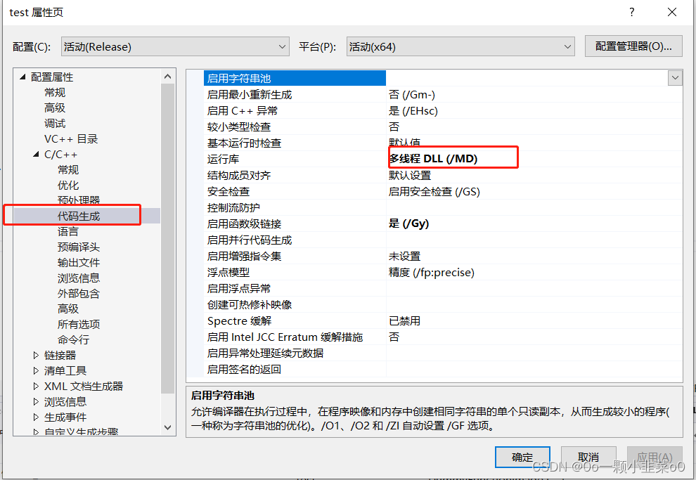
Task: Expand the 浏览信息 tree node
Action: (x=36, y=401)
